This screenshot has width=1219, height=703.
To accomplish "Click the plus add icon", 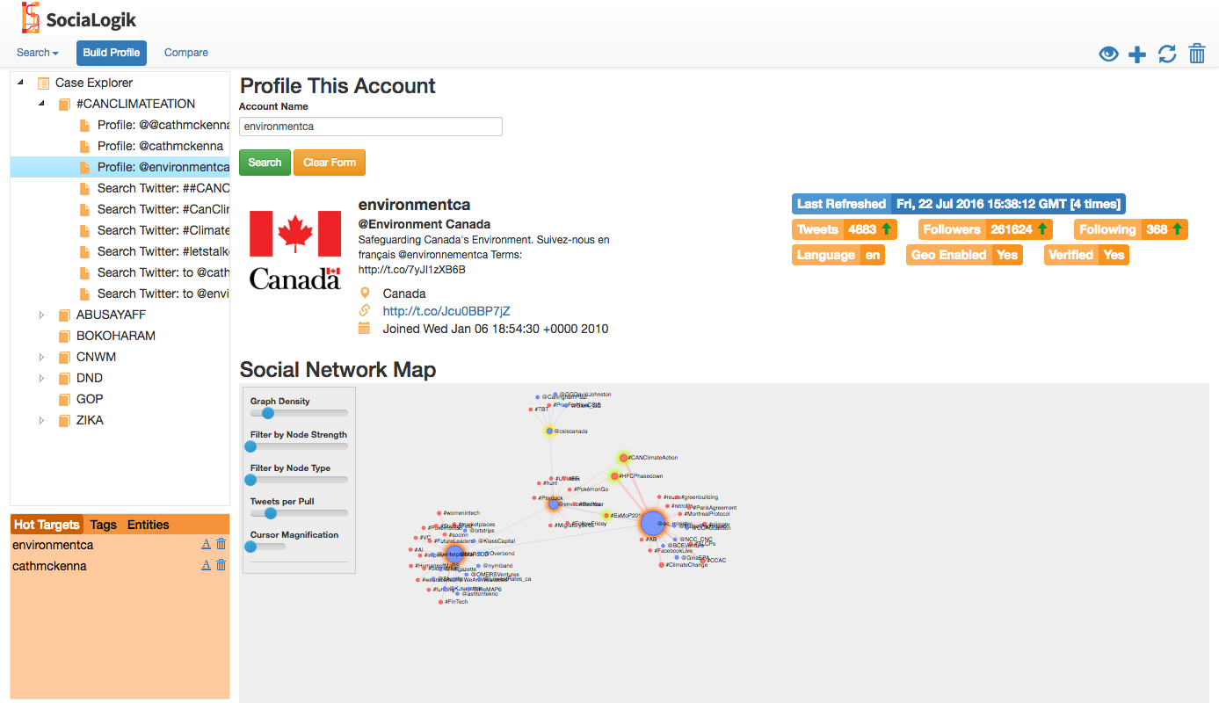I will click(1137, 54).
